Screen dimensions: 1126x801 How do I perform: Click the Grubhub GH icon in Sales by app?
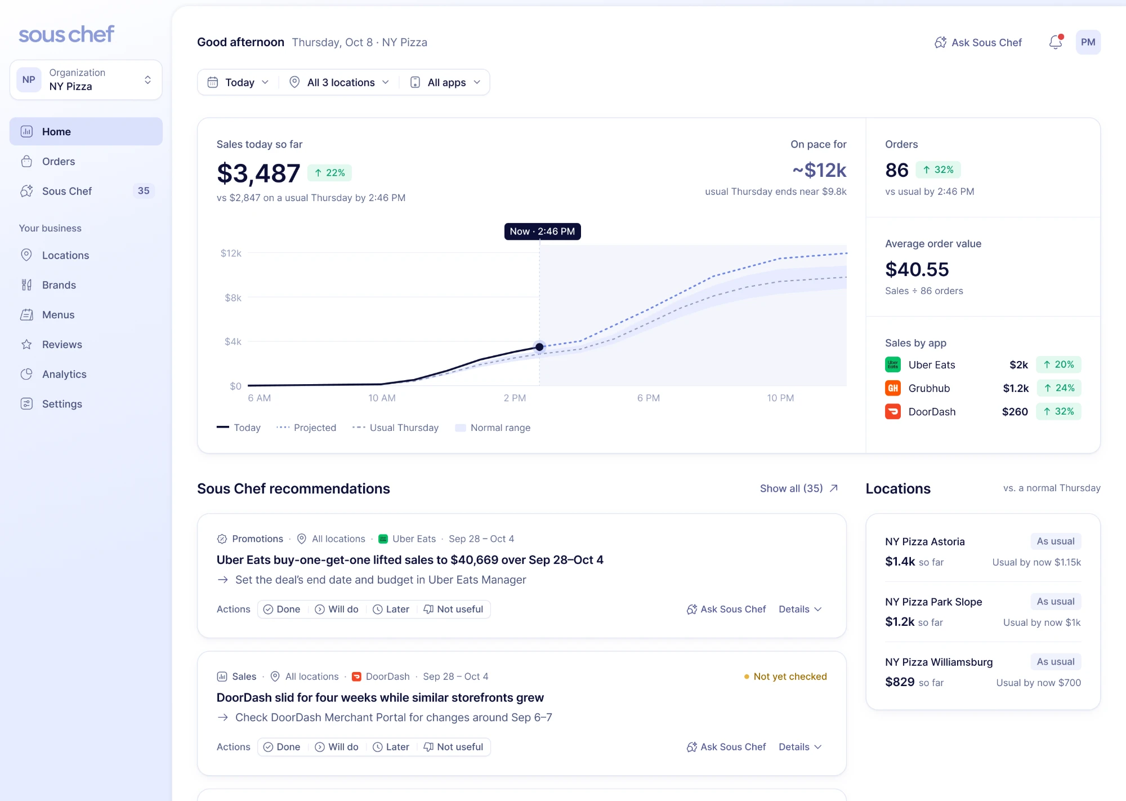[892, 388]
